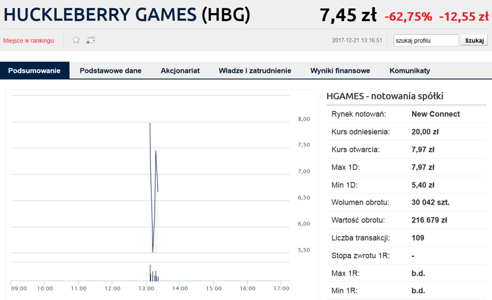This screenshot has height=300, width=492.
Task: Click the current price 7,45 zł
Action: pos(348,15)
